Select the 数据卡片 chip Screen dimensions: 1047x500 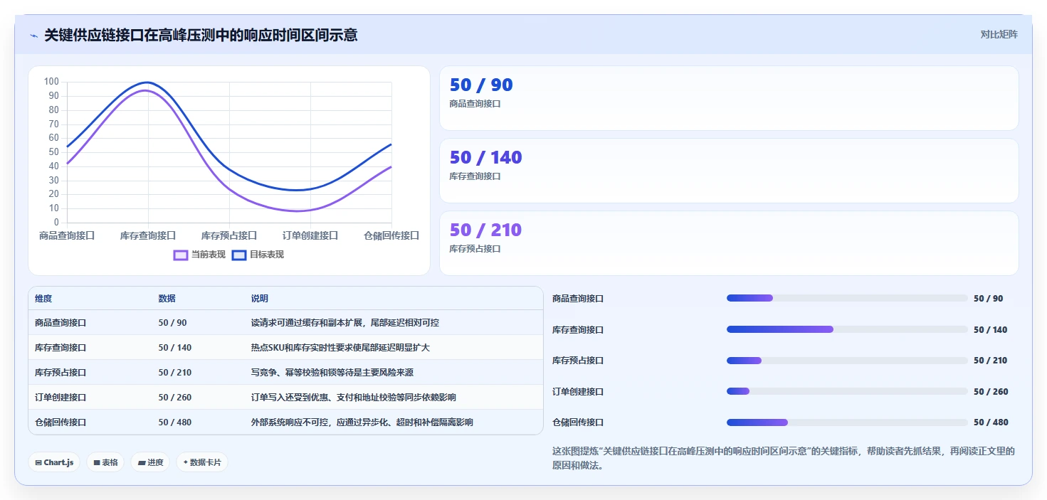tap(202, 462)
